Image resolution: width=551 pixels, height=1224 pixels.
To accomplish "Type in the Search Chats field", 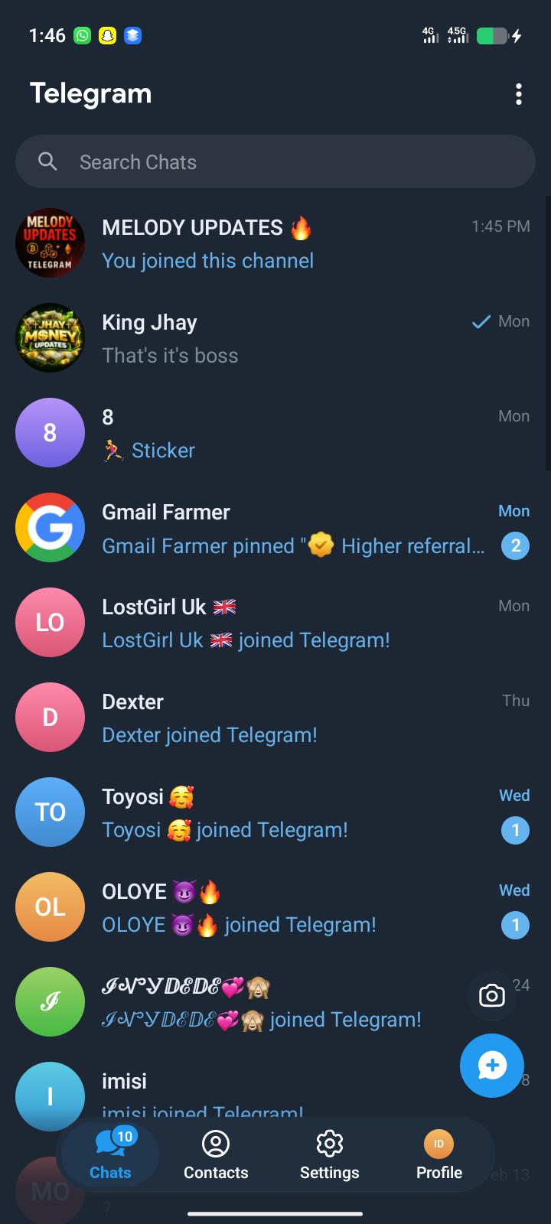I will (291, 162).
